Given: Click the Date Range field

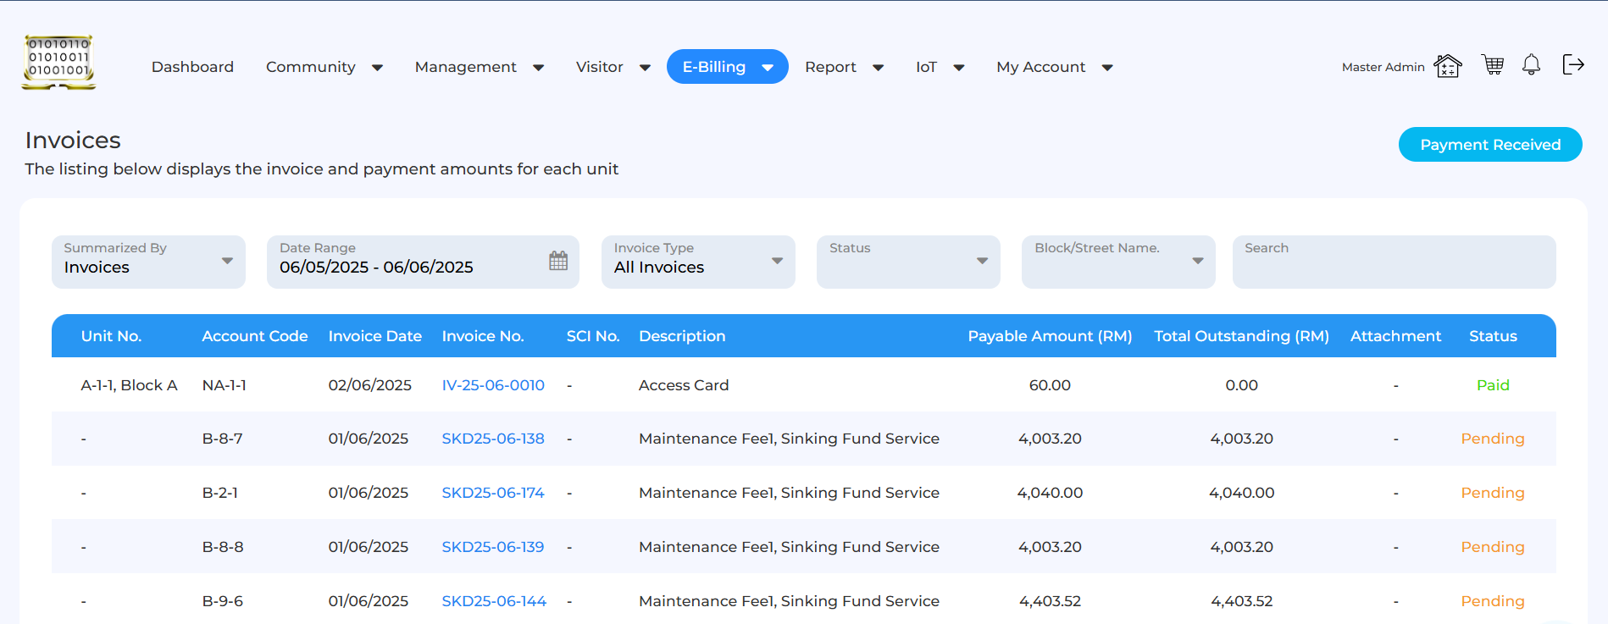Looking at the screenshot, I should 423,262.
